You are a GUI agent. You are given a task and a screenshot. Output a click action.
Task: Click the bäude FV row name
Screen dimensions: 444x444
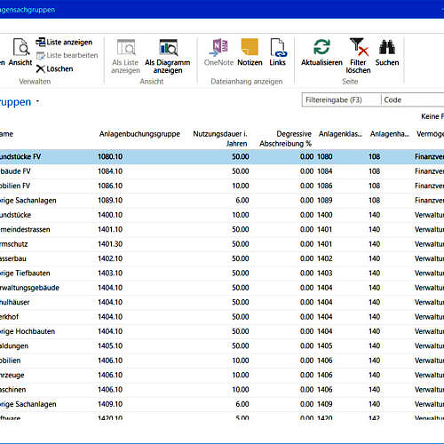pos(15,171)
